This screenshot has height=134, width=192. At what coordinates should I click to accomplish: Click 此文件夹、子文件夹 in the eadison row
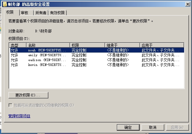click(x=160, y=60)
